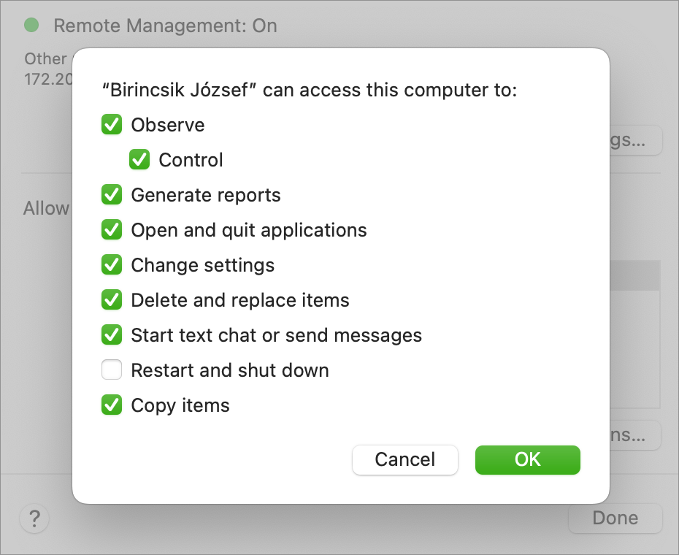The image size is (679, 555).
Task: Click the partially hidden button ending in "ns..."
Action: 636,435
